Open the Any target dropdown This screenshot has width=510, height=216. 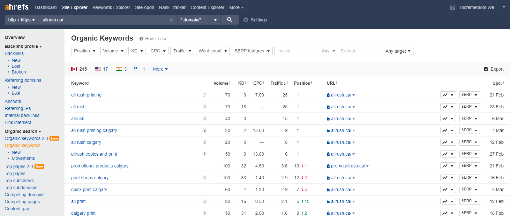point(398,51)
